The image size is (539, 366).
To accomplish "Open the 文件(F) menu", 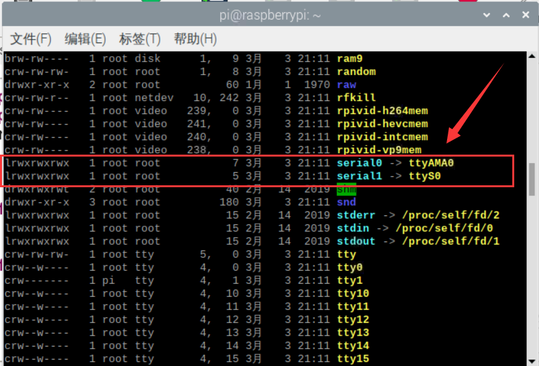I will (x=31, y=39).
